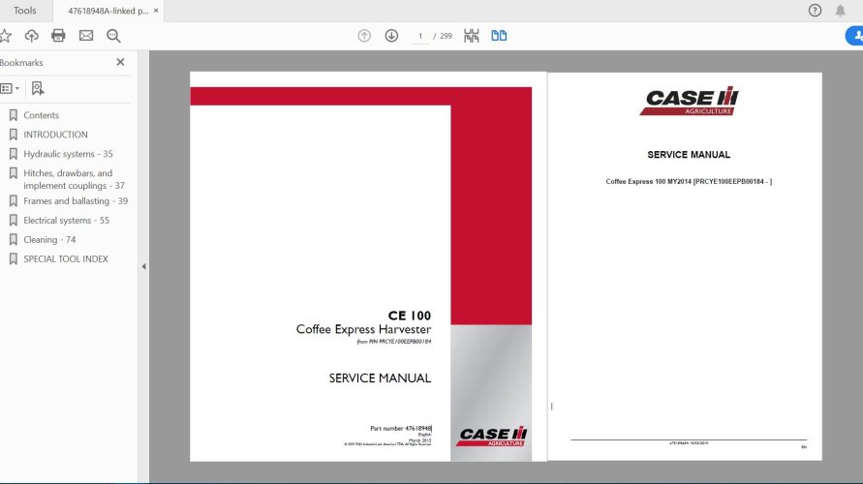Jump to Frames and ballasting - 39 bookmark
The width and height of the screenshot is (863, 484).
pyautogui.click(x=76, y=200)
